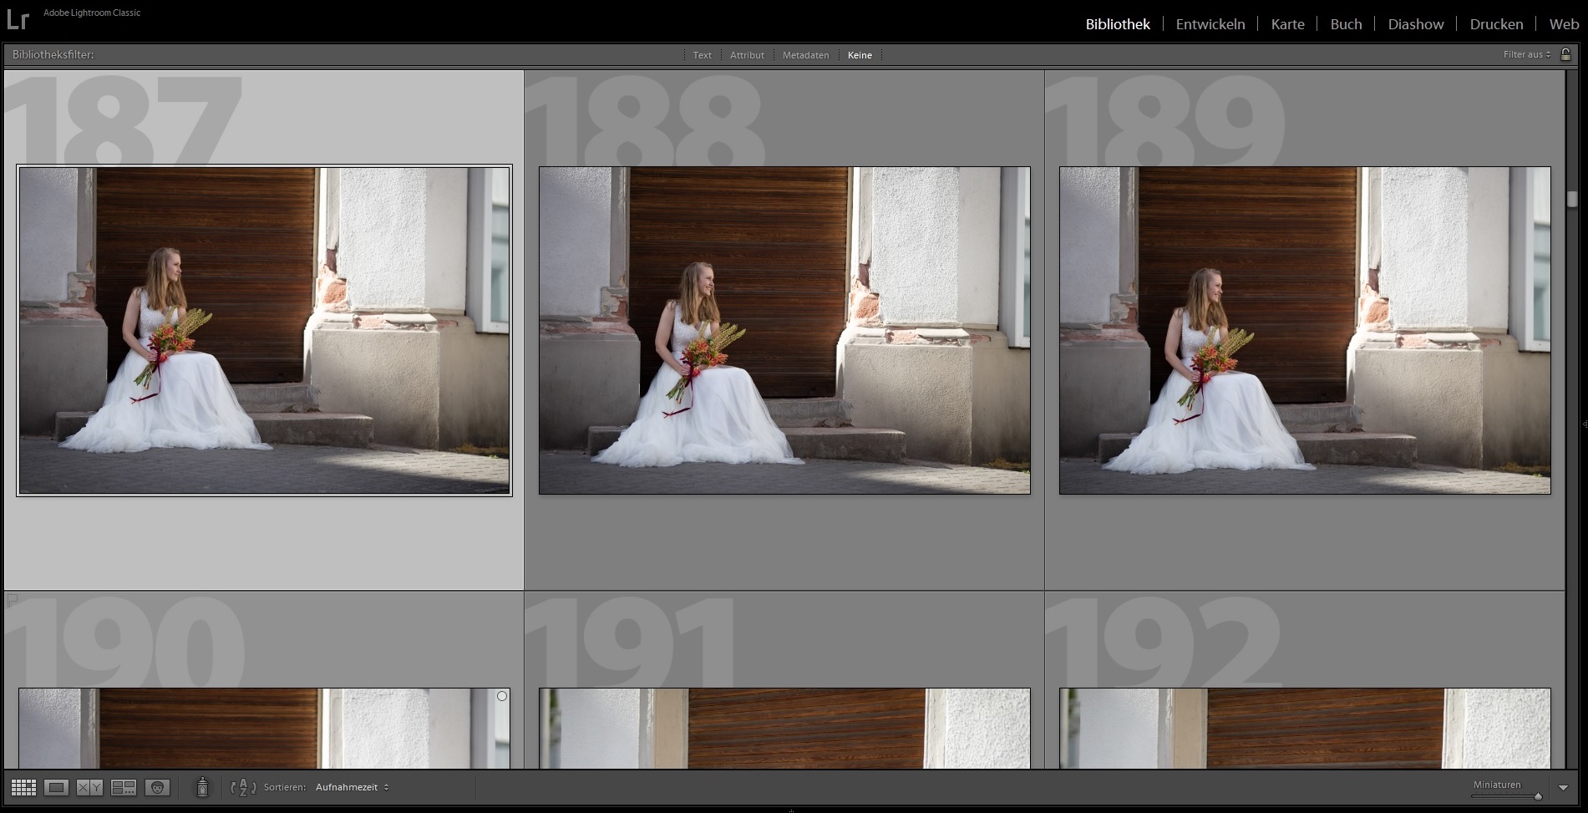Switch to Grid view icon

pos(23,787)
